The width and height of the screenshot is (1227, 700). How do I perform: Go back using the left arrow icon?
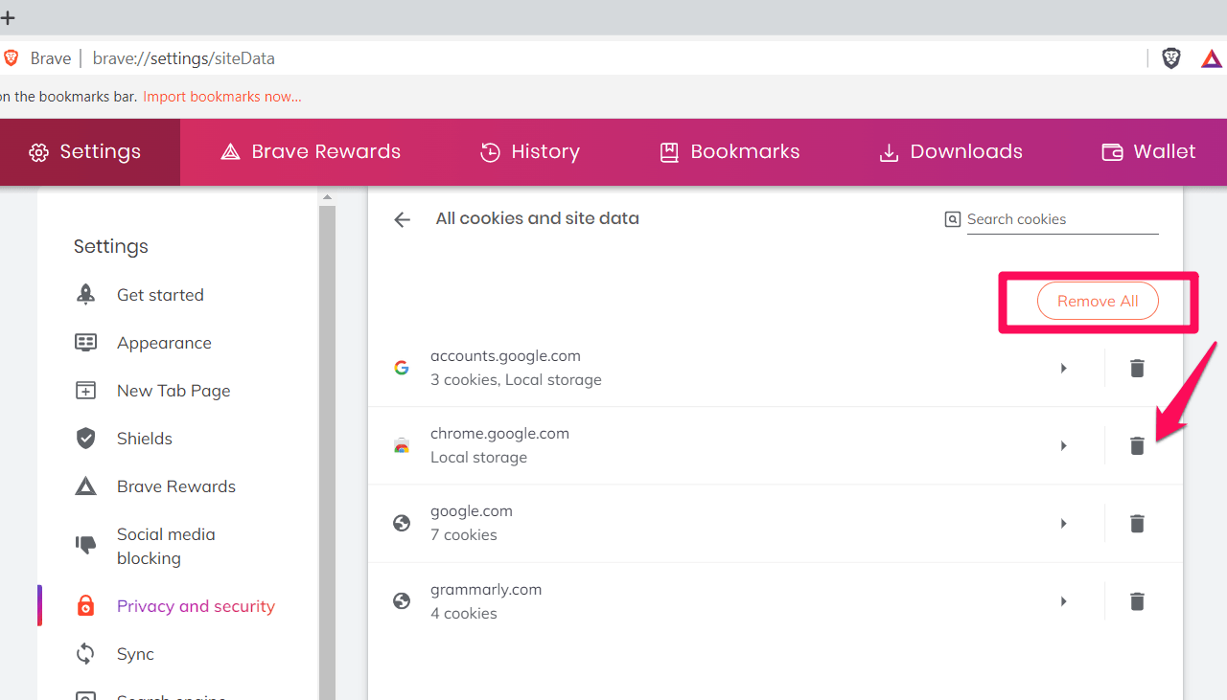(x=402, y=219)
